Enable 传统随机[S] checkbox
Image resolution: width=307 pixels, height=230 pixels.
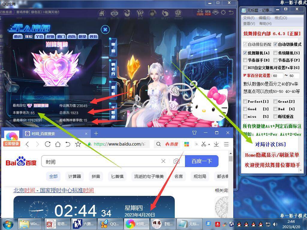275,53
